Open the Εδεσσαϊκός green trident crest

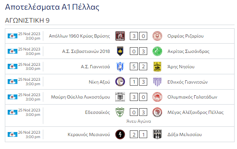click(x=120, y=112)
